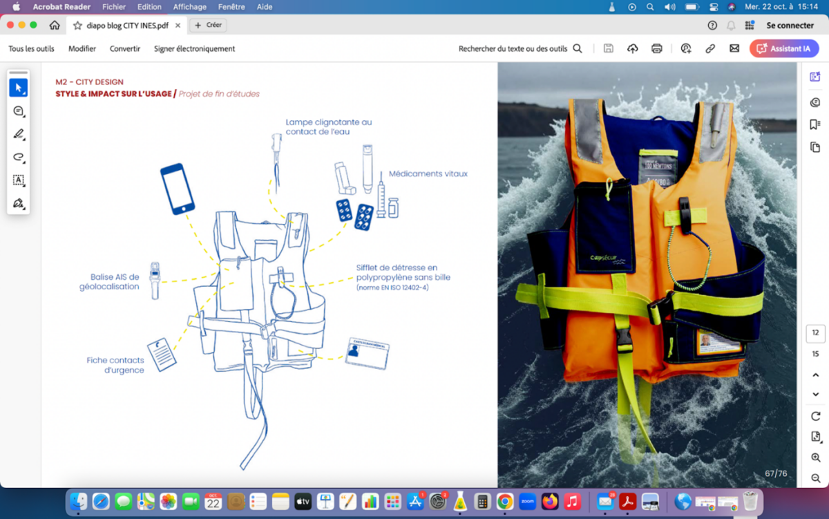Go to the next page arrow

pyautogui.click(x=815, y=394)
